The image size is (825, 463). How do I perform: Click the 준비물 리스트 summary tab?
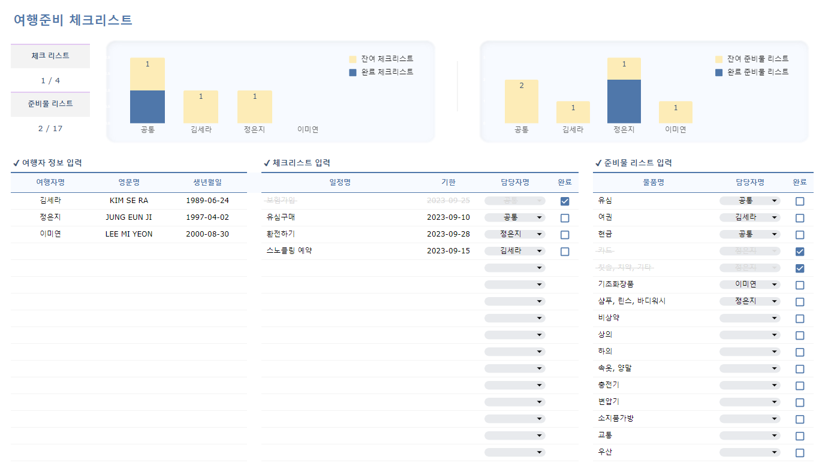tap(50, 104)
